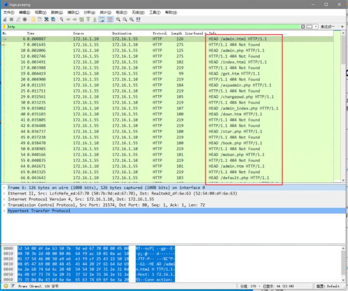Open the 统计(S) menu
348x291 pixels.
(105, 12)
